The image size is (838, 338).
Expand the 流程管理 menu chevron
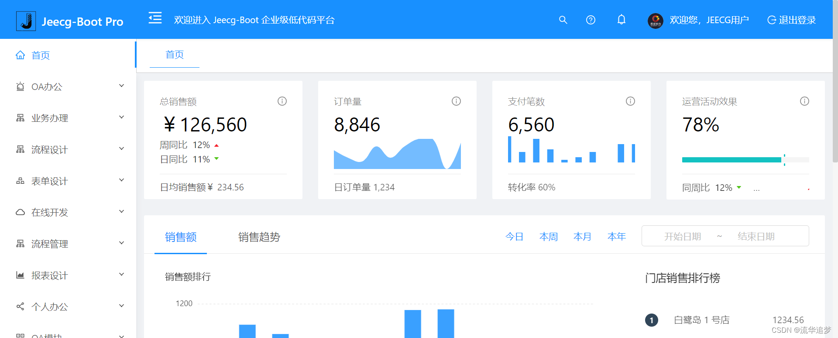122,243
